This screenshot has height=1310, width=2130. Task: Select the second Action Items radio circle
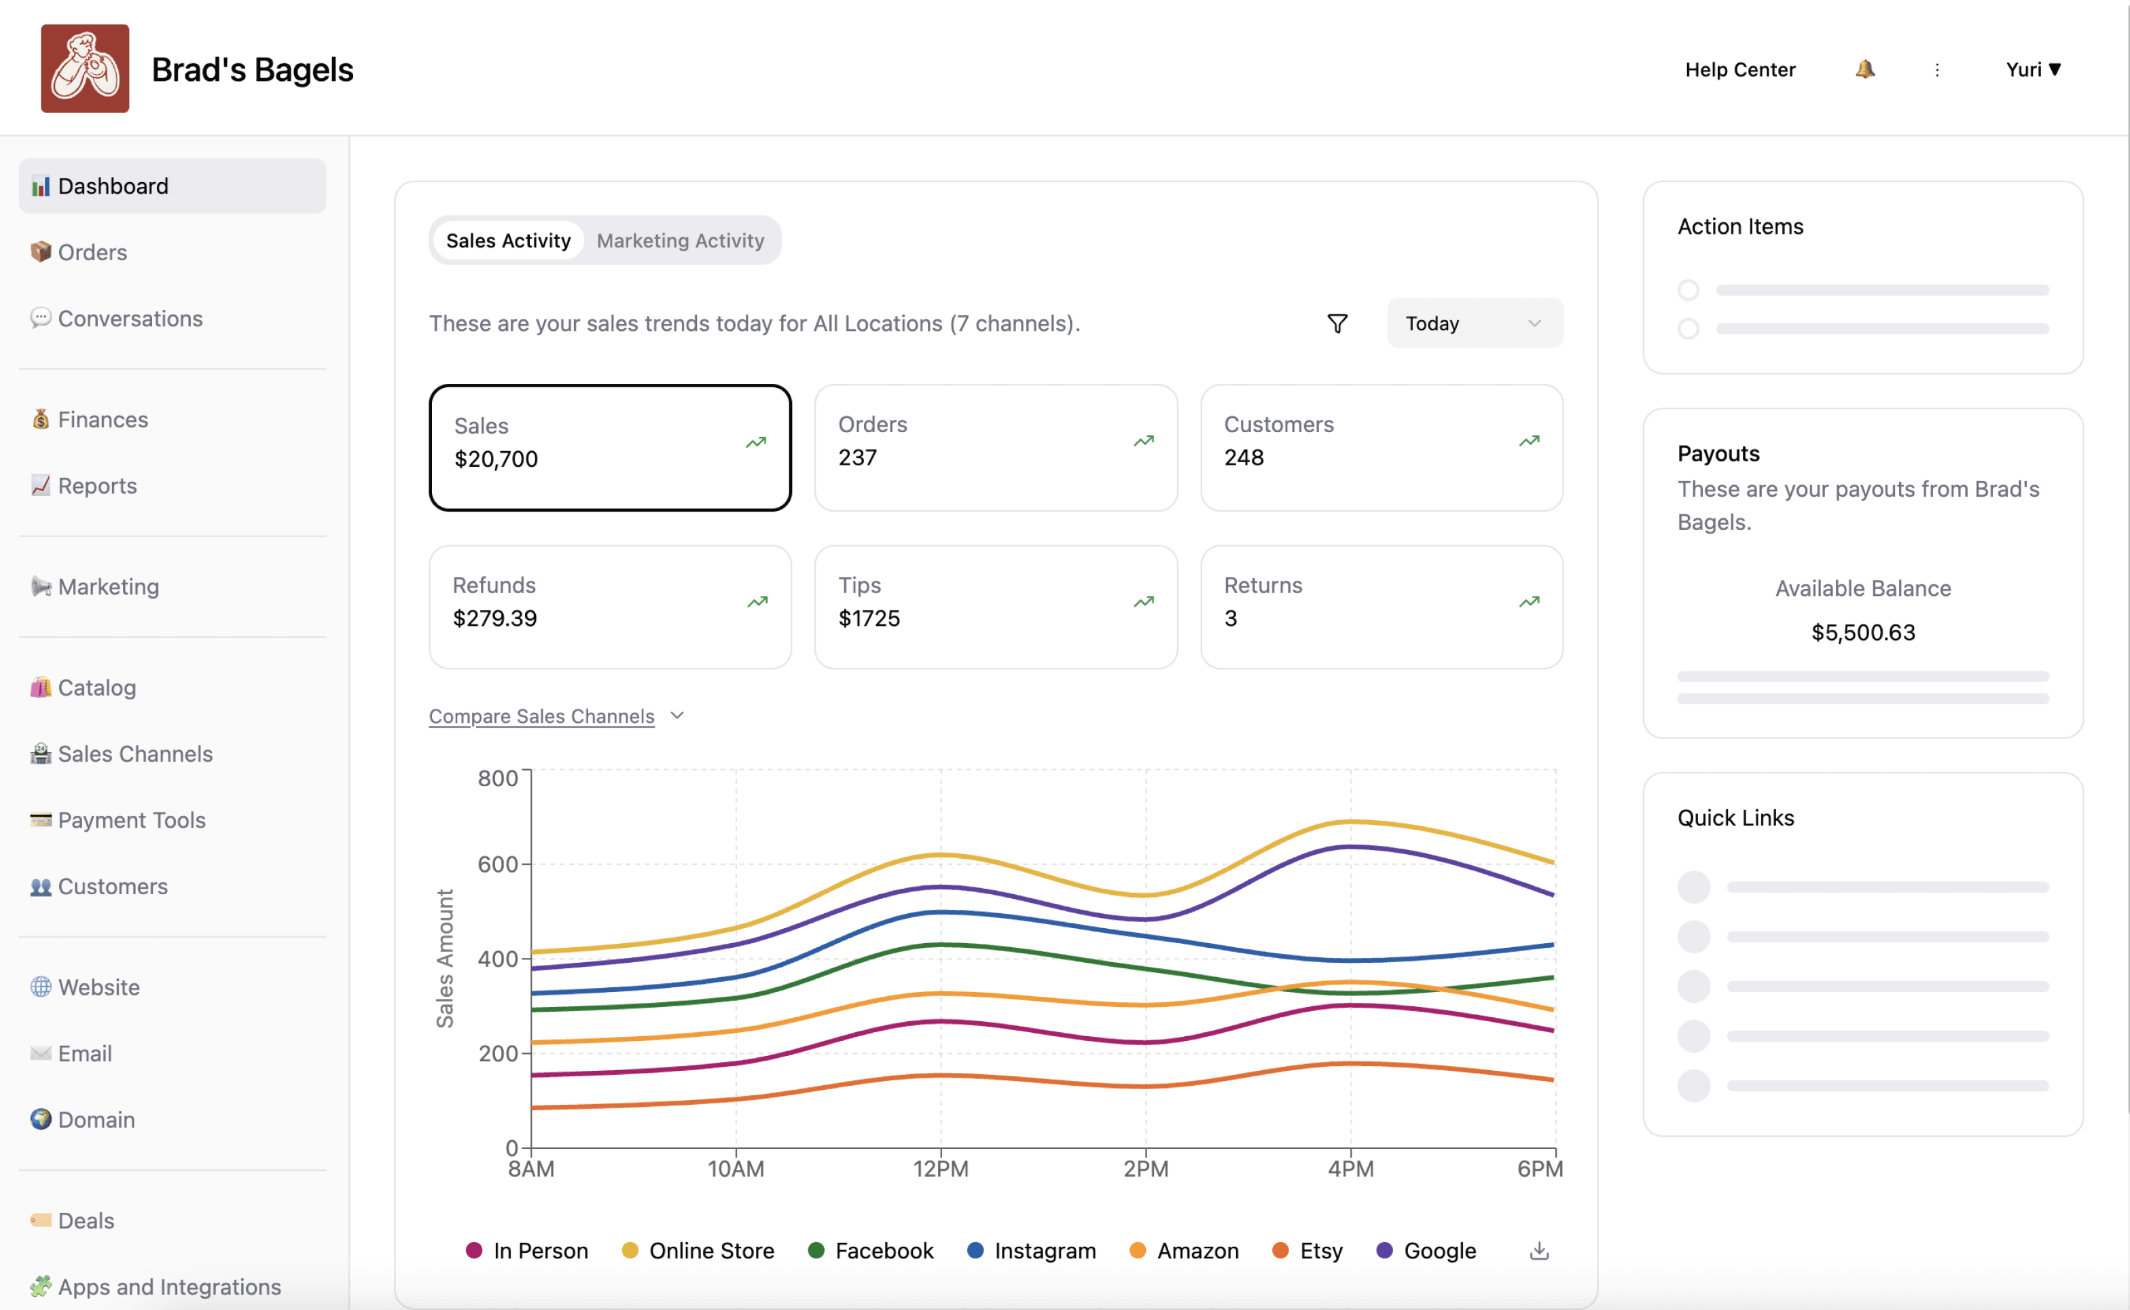1688,330
